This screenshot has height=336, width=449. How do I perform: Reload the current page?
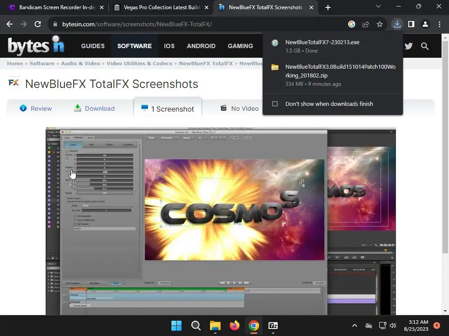coord(38,24)
